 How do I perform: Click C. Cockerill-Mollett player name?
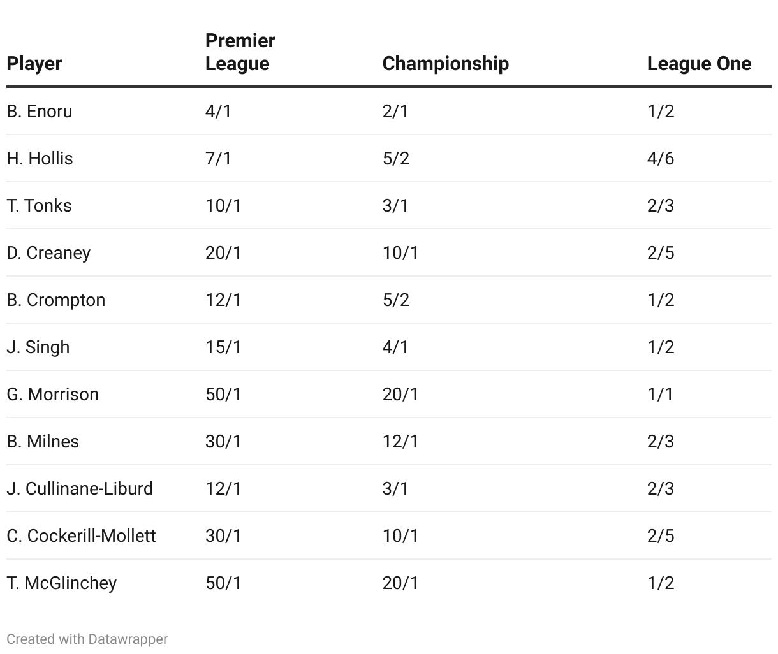(81, 536)
